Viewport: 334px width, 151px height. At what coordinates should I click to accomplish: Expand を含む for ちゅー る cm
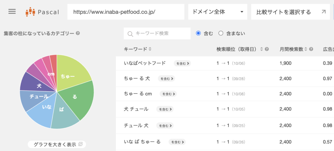coord(168,94)
